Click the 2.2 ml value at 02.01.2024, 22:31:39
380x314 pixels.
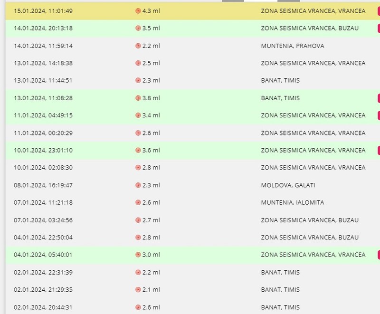151,273
